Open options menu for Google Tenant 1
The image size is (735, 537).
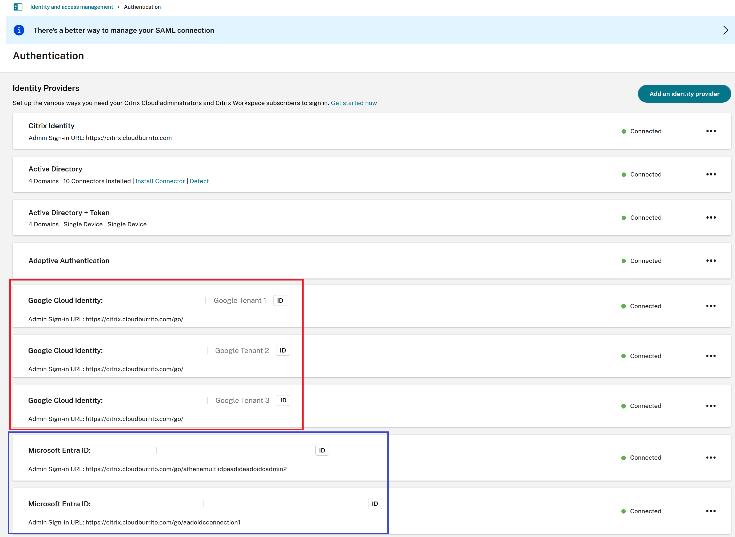711,306
